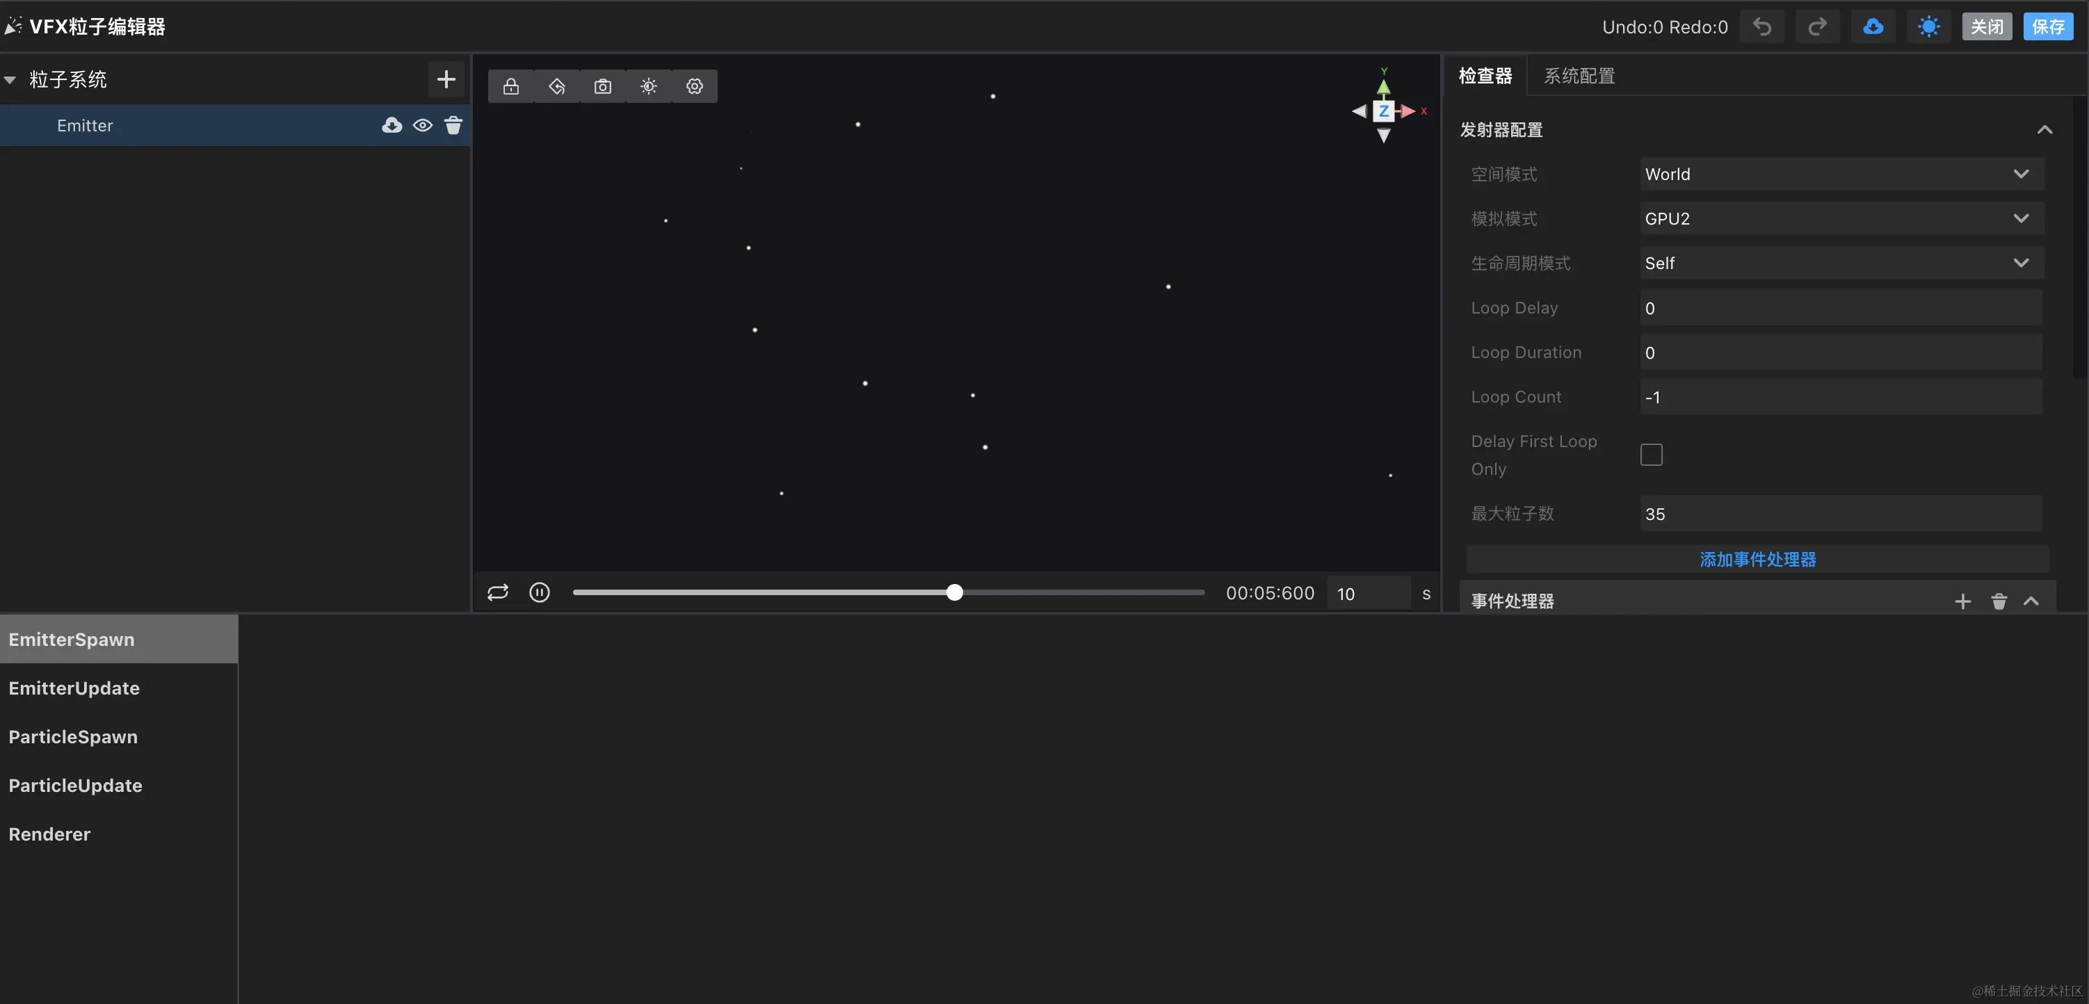Click the lock icon in viewport toolbar
This screenshot has height=1004, width=2089.
point(511,86)
